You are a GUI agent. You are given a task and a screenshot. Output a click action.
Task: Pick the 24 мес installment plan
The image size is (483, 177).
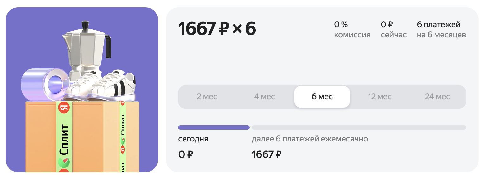437,96
